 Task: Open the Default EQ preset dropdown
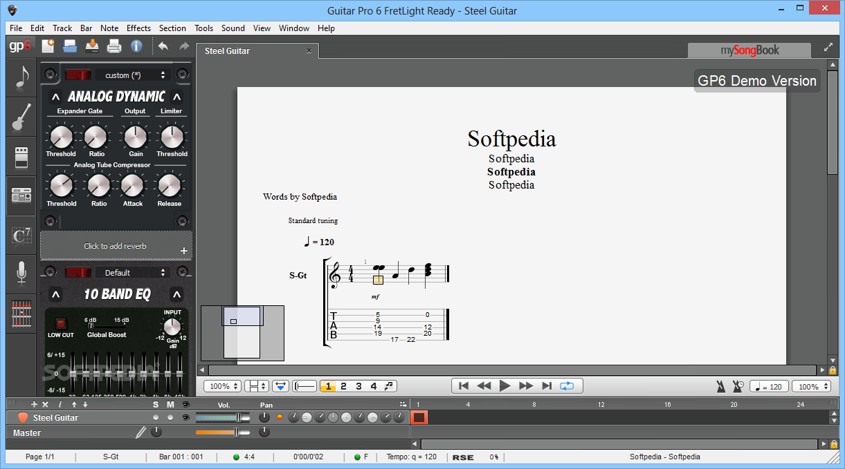click(133, 272)
